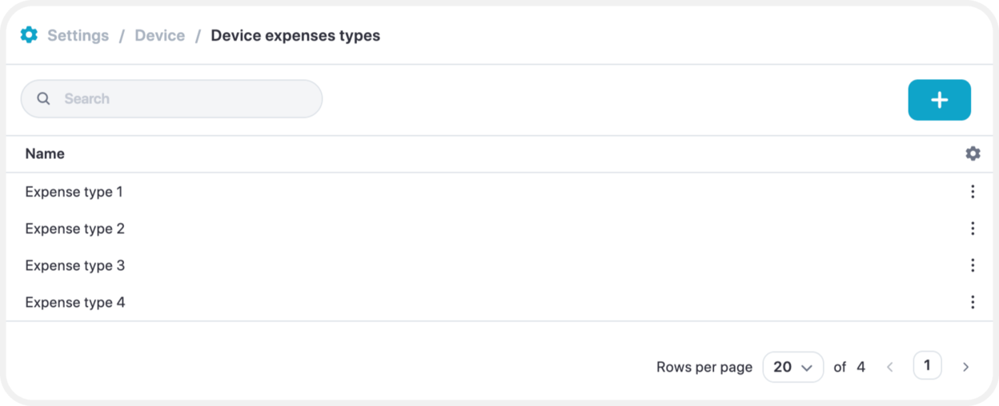
Task: Click the magnifier icon in the search bar
Action: (x=44, y=98)
